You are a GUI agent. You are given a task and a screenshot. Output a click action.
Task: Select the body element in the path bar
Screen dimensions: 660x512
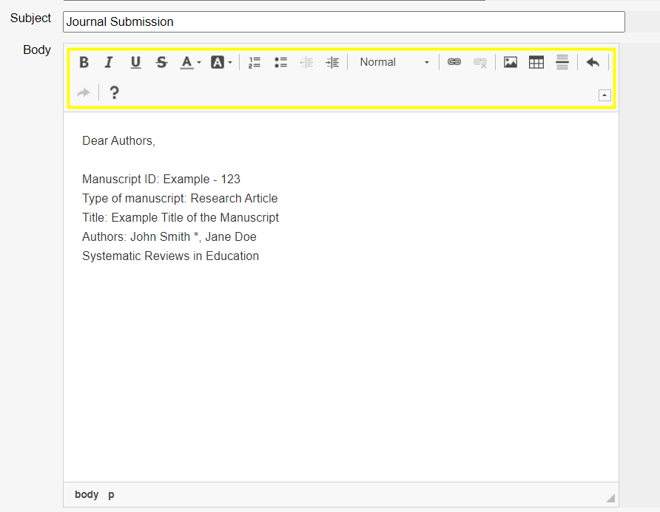pos(87,494)
